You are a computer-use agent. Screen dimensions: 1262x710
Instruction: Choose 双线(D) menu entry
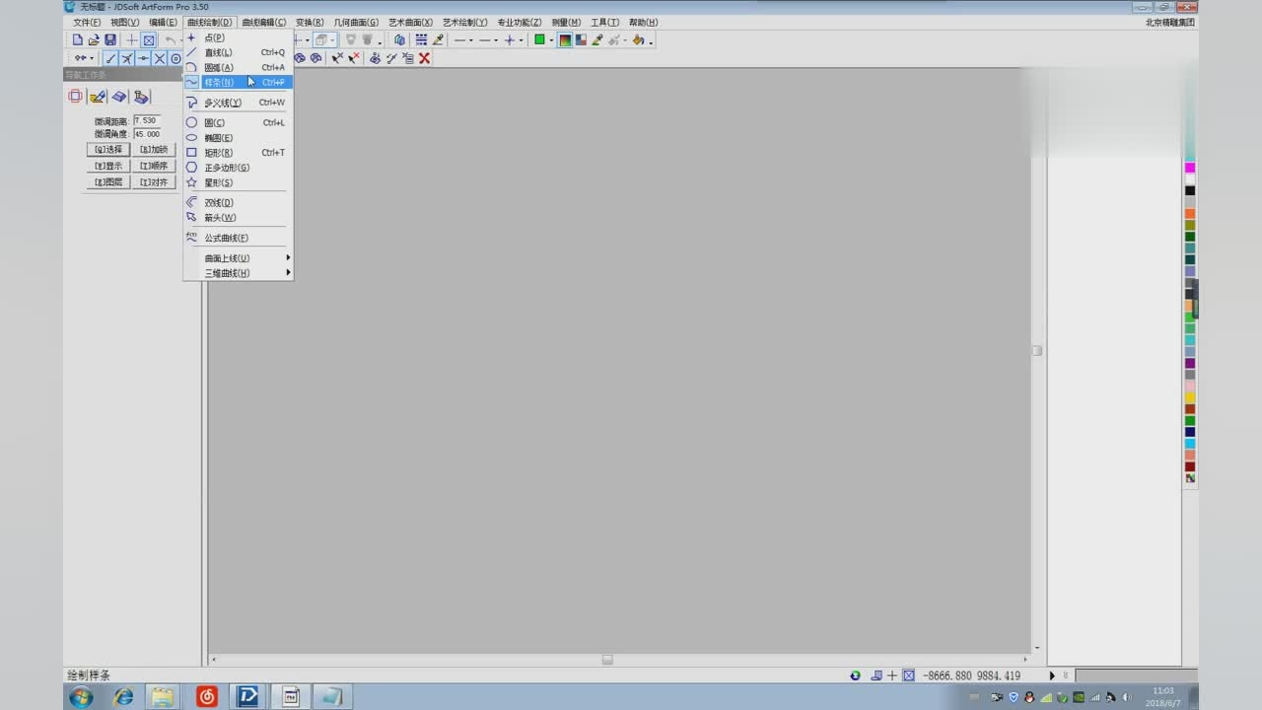coord(238,202)
